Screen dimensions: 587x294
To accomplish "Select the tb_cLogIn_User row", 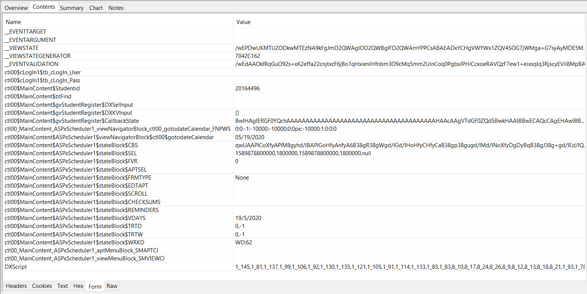I will coord(294,72).
